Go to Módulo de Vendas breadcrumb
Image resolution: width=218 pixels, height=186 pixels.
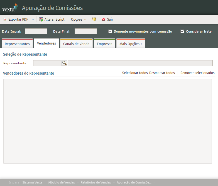click(62, 182)
